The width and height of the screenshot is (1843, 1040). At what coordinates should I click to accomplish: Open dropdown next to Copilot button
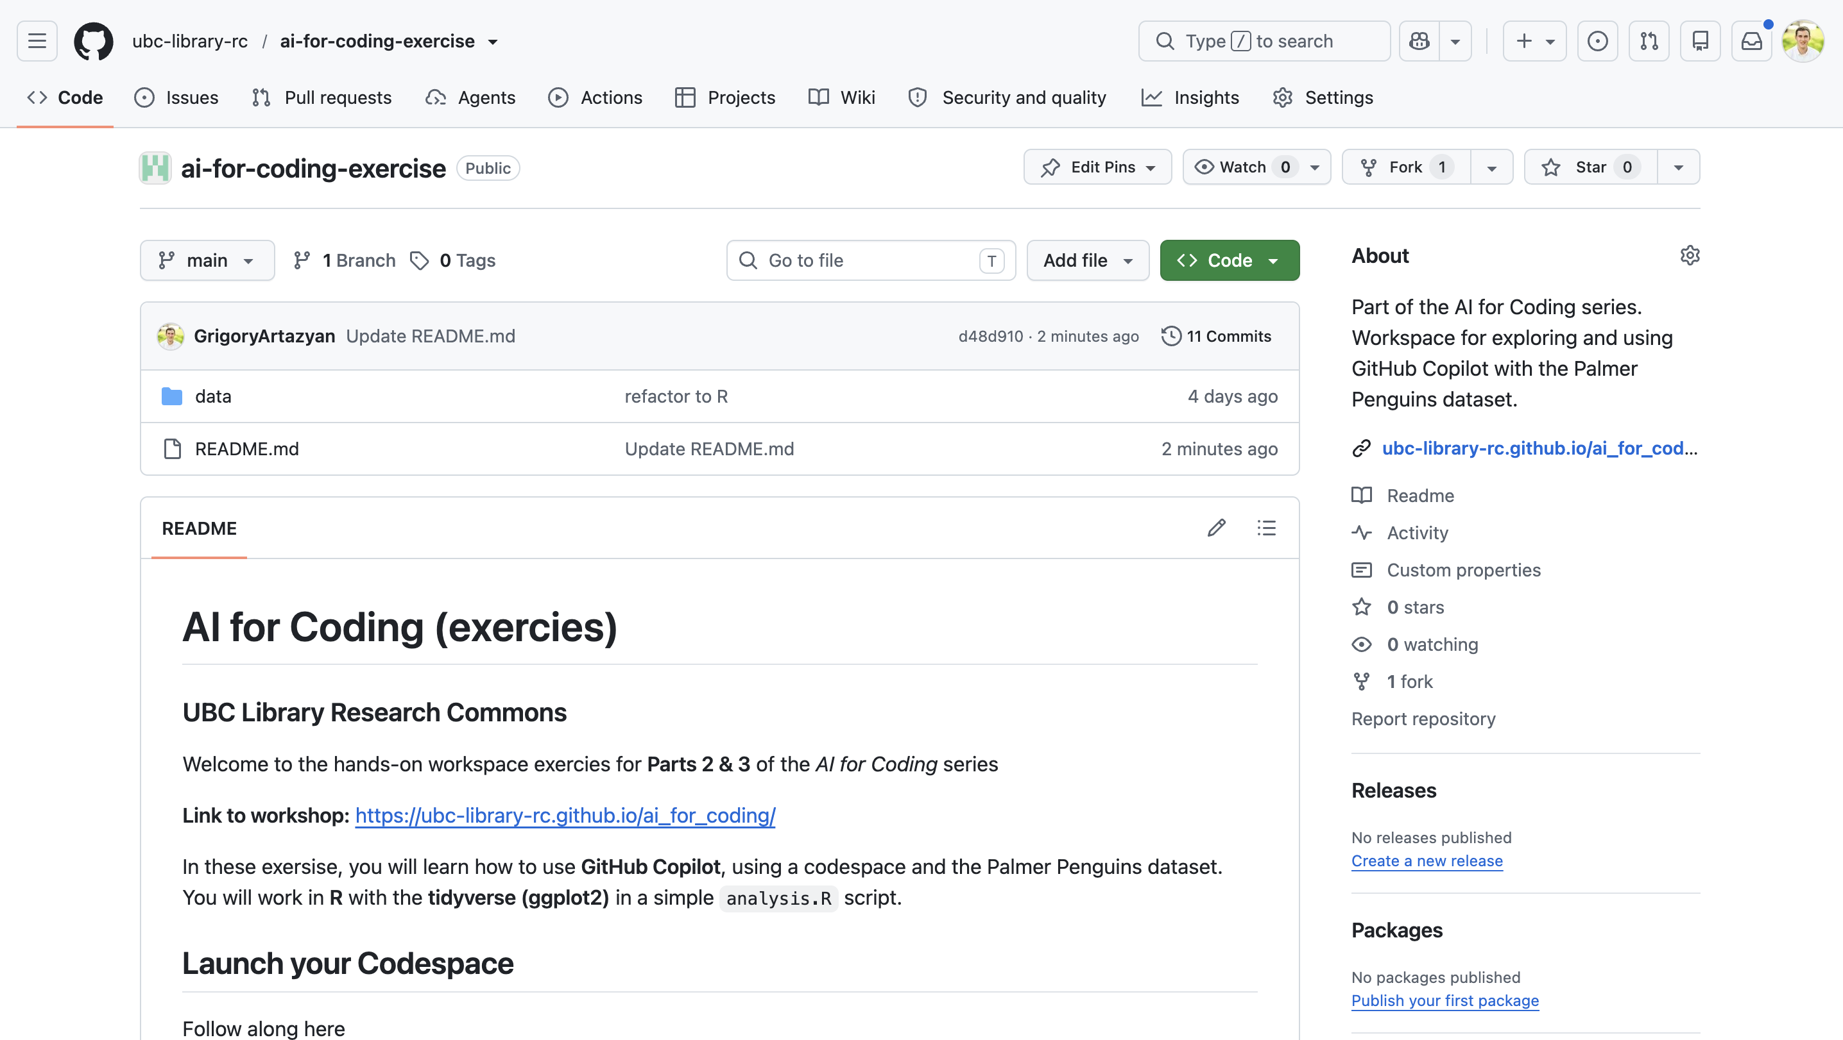tap(1455, 41)
